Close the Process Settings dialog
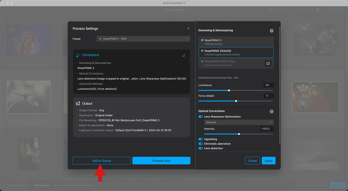The width and height of the screenshot is (348, 191). click(x=188, y=28)
